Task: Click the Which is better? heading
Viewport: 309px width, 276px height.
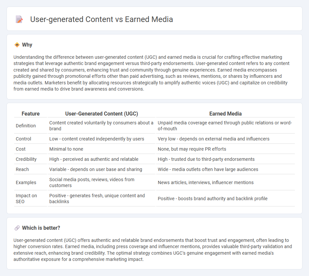Action: pyautogui.click(x=41, y=228)
